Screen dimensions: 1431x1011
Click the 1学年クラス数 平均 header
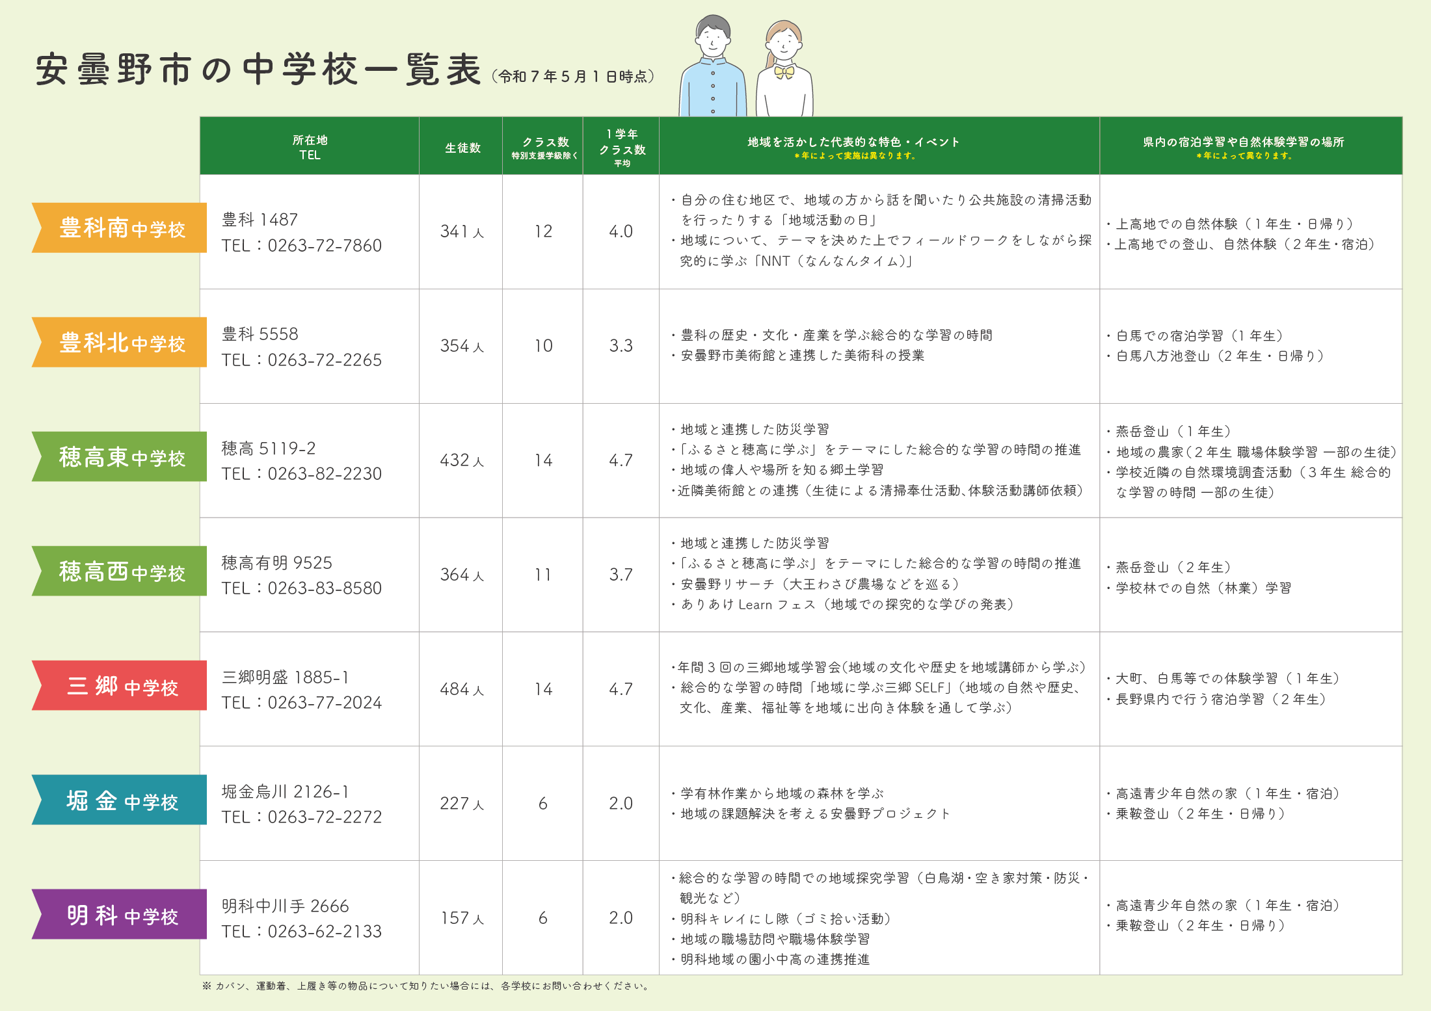(622, 148)
